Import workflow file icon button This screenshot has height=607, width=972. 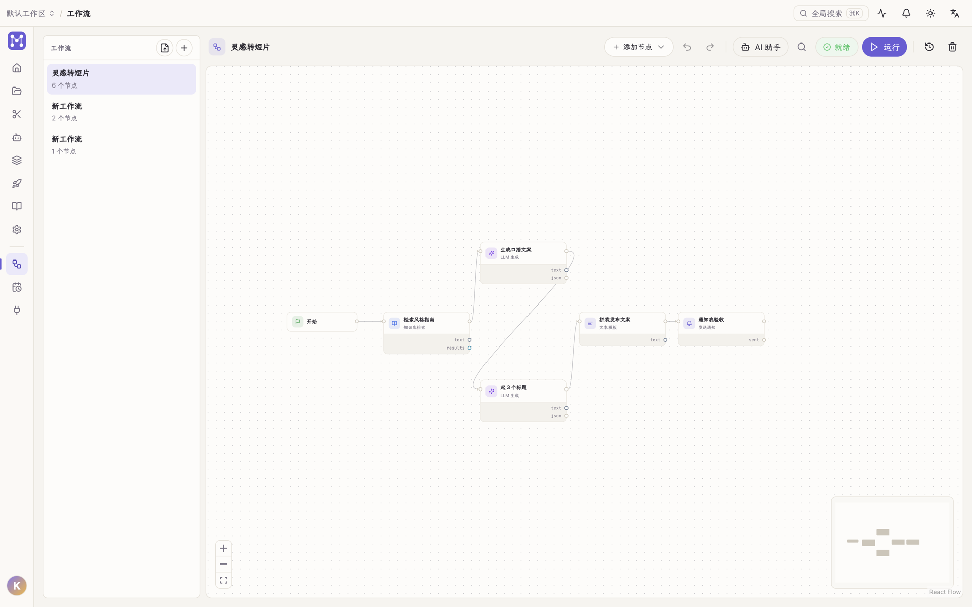pyautogui.click(x=165, y=48)
